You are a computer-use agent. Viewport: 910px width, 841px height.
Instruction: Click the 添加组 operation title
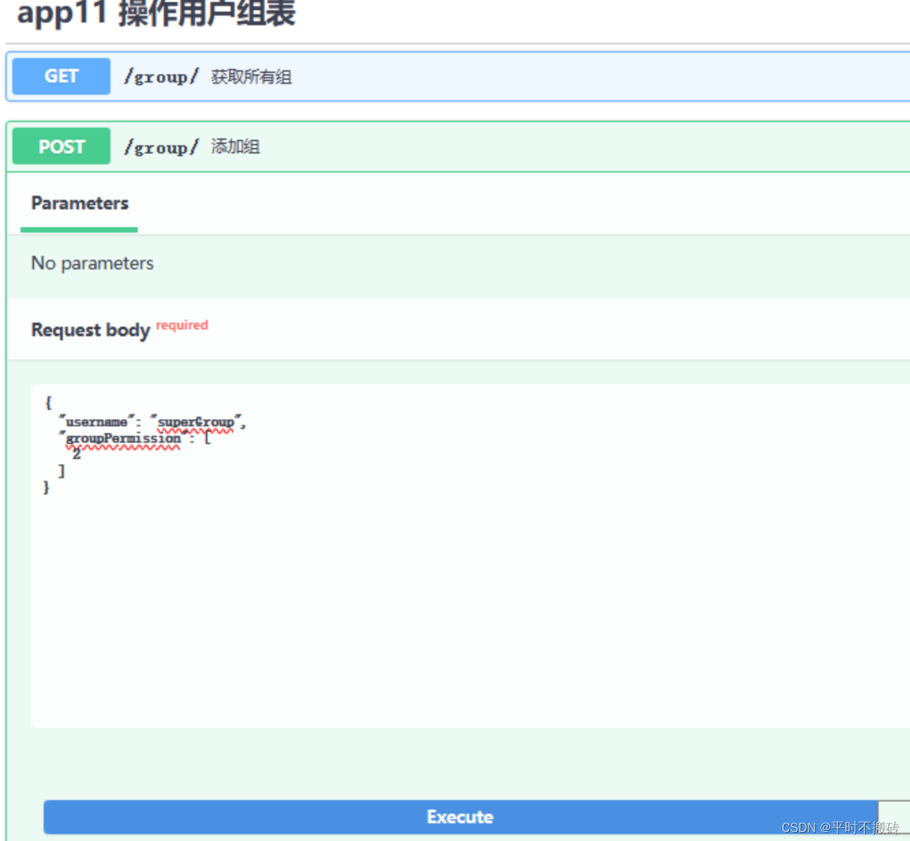click(x=234, y=147)
